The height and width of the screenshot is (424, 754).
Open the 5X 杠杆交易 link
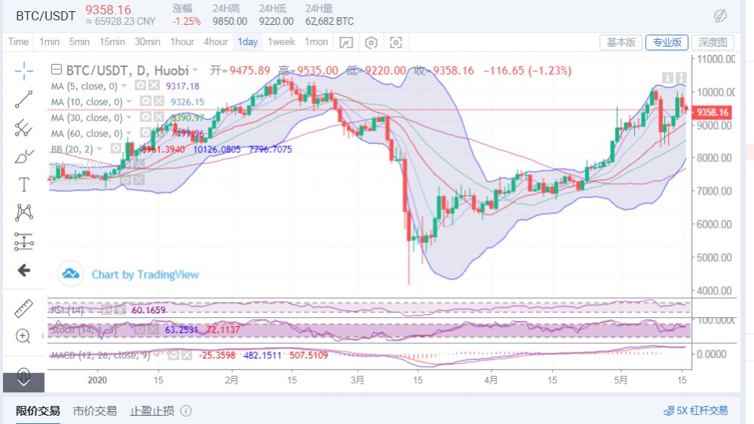pyautogui.click(x=695, y=410)
